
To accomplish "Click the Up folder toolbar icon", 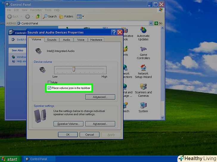I will click(x=38, y=17).
